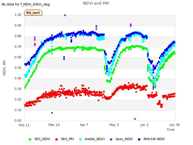Click the red SRS_PRI outlier below 0.10 in March
Image resolution: width=193 pixels, height=145 pixels.
52,113
